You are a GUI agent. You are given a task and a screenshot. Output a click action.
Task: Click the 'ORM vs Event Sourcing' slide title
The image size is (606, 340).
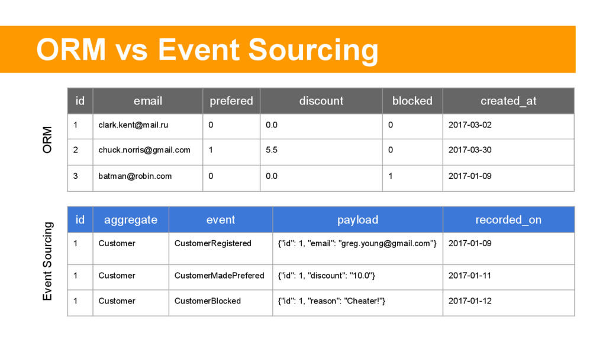pos(207,50)
